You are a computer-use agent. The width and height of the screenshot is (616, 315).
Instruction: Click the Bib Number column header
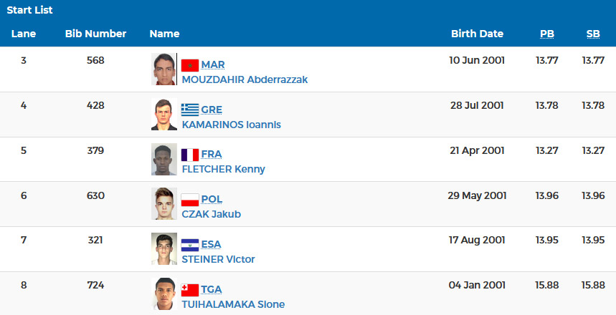click(x=95, y=34)
